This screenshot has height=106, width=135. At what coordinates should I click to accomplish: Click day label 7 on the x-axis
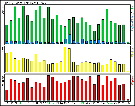(x=33, y=103)
